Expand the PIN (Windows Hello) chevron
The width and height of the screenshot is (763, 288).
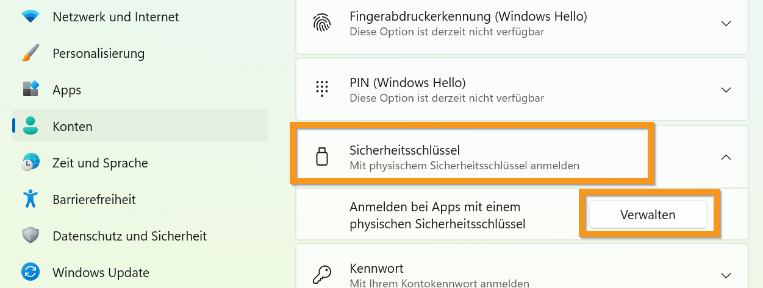tap(726, 90)
